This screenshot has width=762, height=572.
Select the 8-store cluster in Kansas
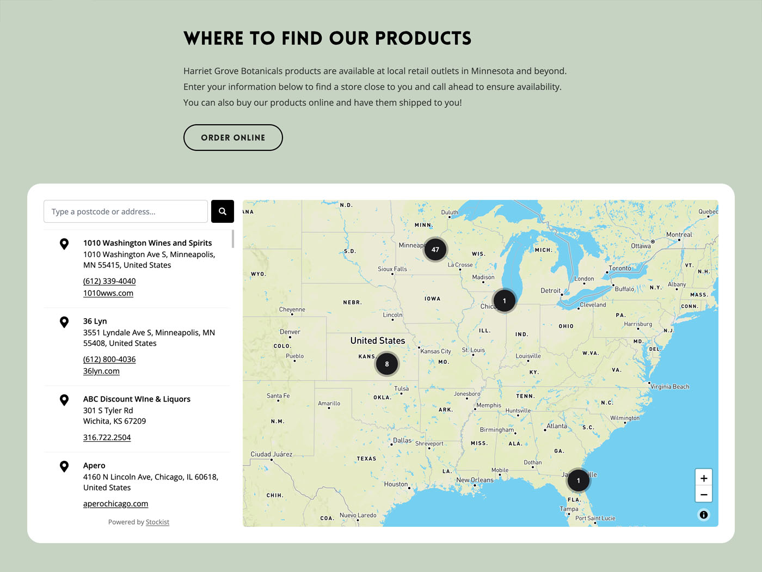387,364
